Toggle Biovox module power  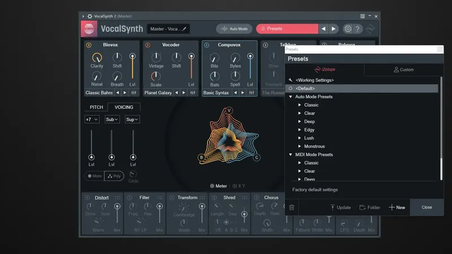tap(89, 45)
